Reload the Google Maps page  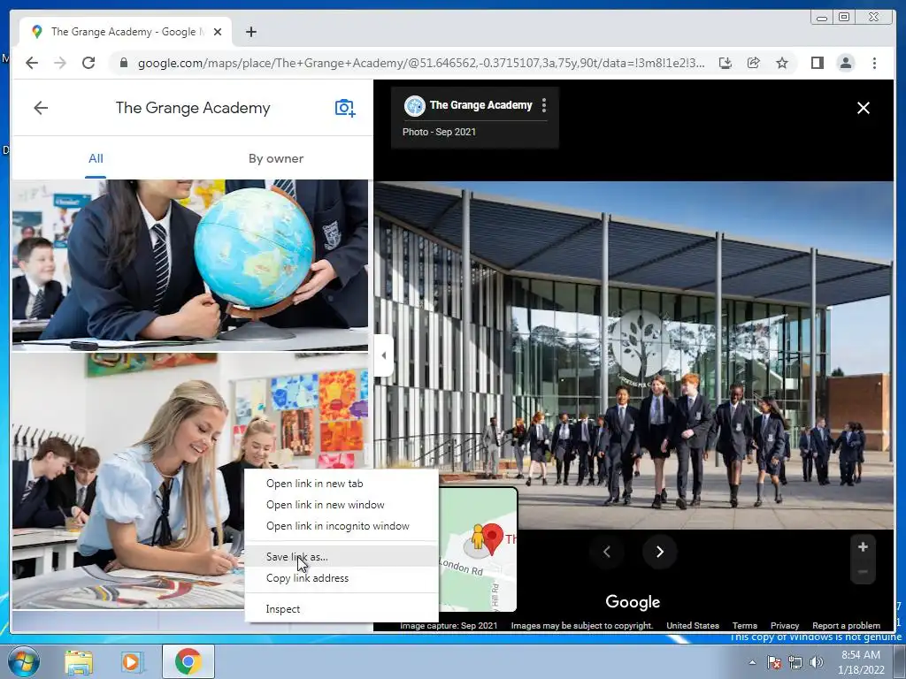88,63
